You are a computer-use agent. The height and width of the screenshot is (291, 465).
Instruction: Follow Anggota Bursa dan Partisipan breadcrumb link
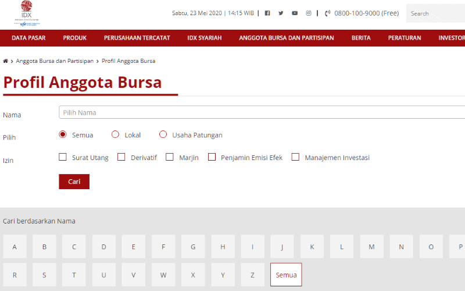tap(55, 61)
